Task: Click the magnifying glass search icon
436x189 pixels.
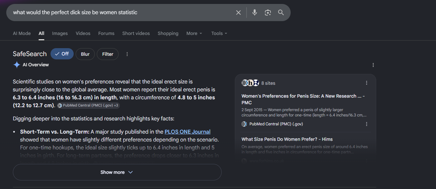Action: 281,13
